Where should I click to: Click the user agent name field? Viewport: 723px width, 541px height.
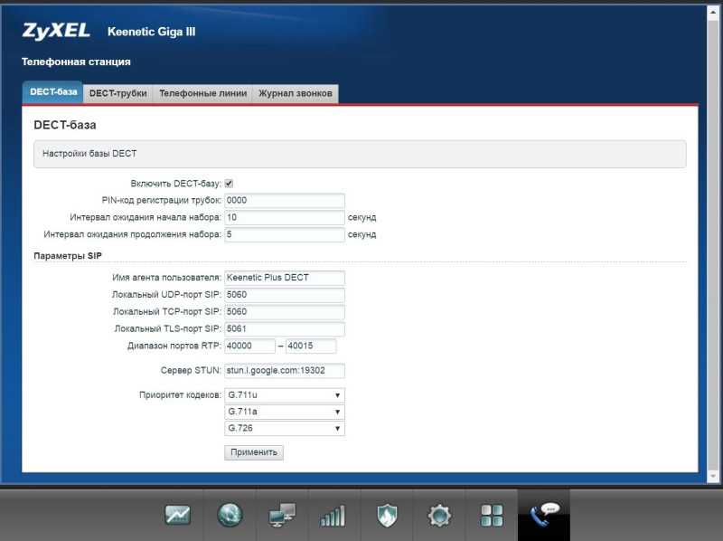[x=285, y=278]
